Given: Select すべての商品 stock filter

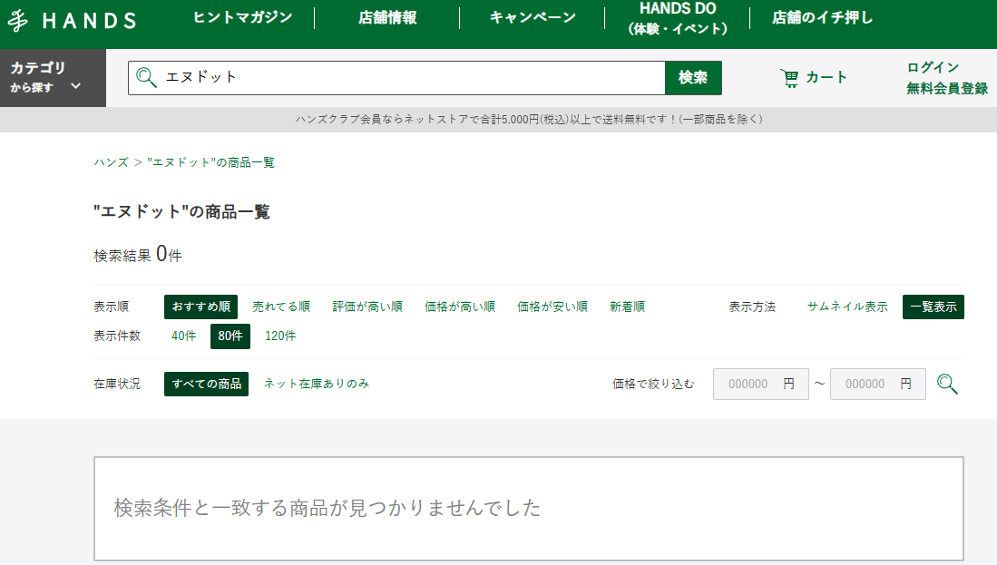Looking at the screenshot, I should (206, 384).
